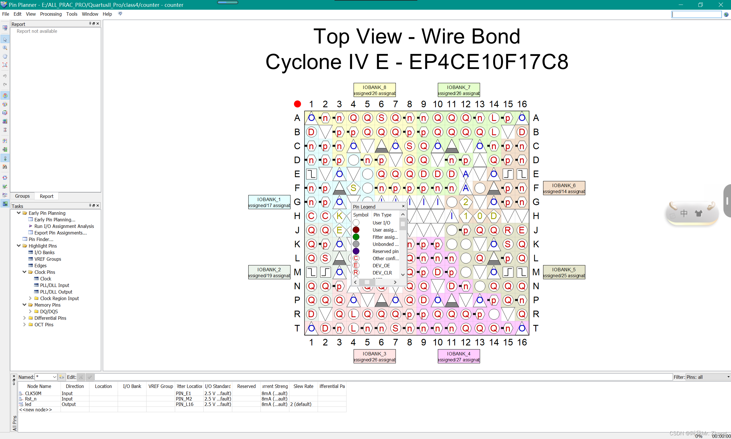The width and height of the screenshot is (731, 439).
Task: Click the Run I/O Assignment Analysis icon
Action: click(x=5, y=186)
